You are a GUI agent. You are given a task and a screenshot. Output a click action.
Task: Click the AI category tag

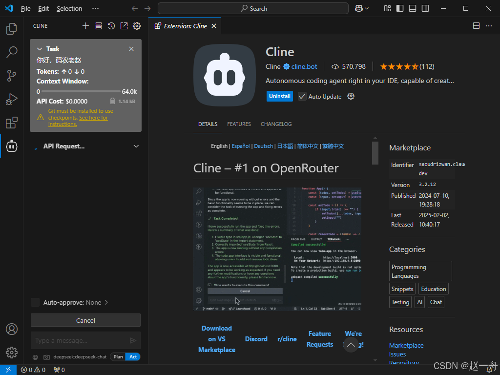[x=419, y=302]
